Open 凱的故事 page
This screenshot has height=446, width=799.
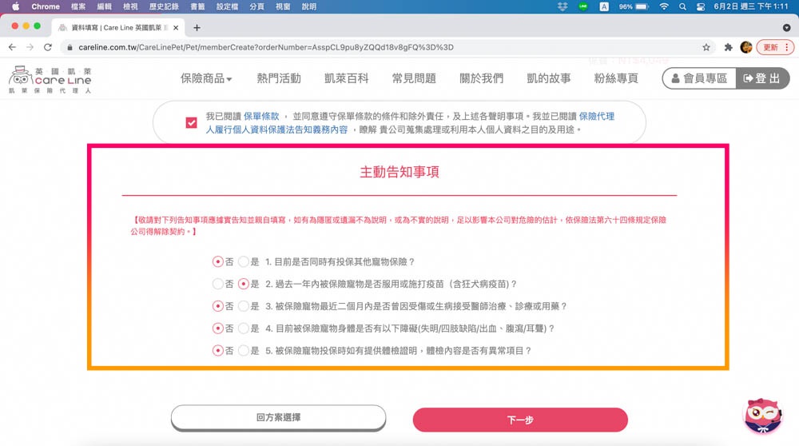pyautogui.click(x=549, y=78)
